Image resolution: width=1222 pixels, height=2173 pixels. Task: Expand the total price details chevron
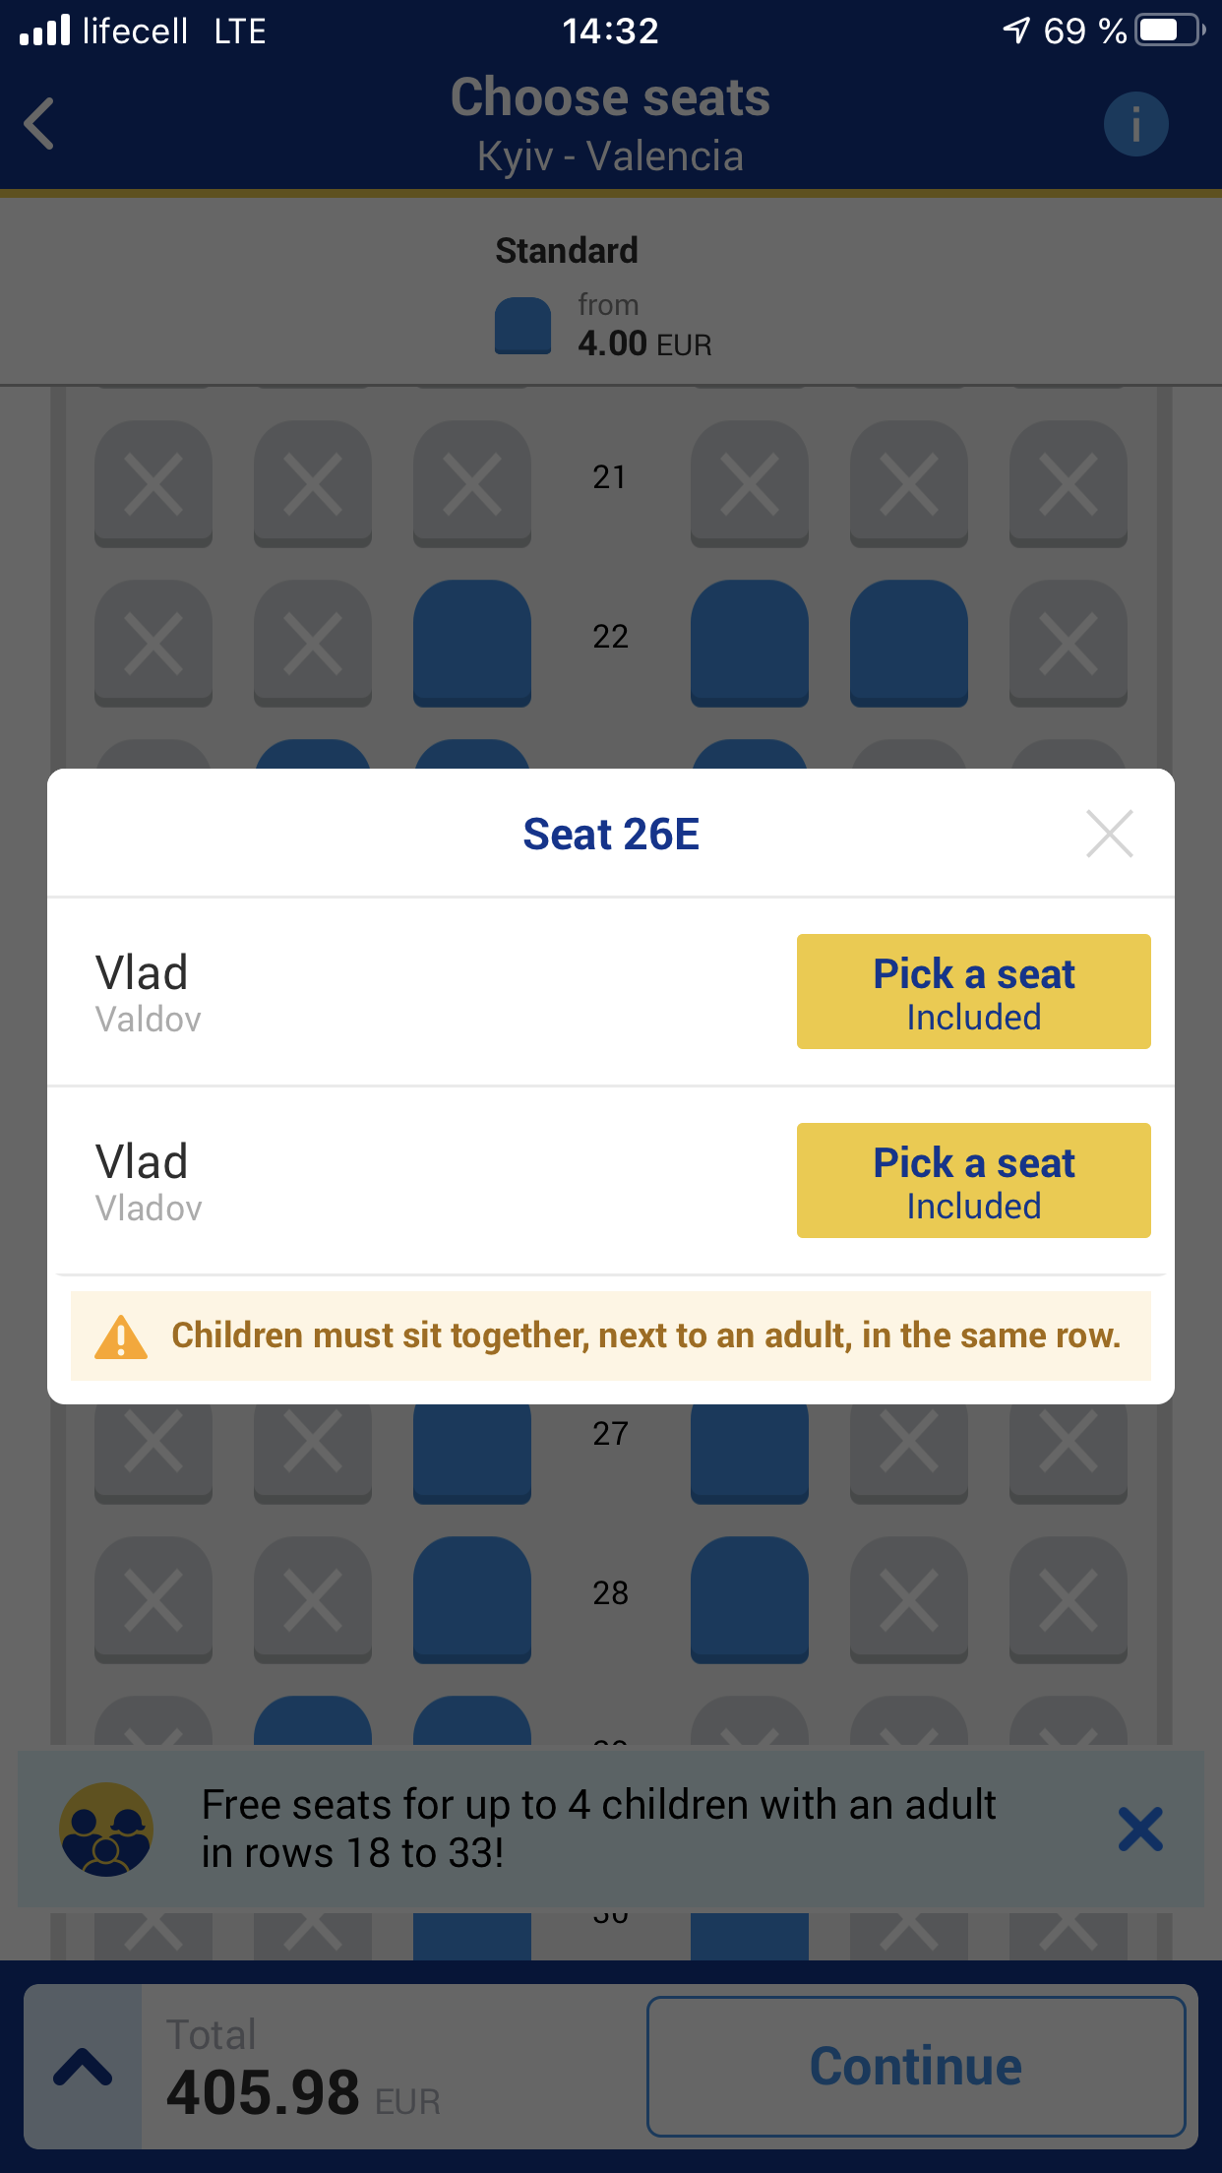pos(83,2066)
